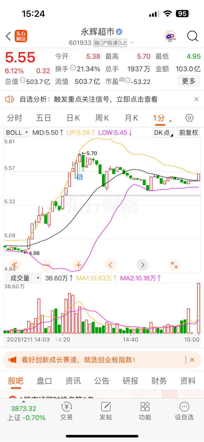Zoom out the chart with the minus icon

(x=47, y=265)
